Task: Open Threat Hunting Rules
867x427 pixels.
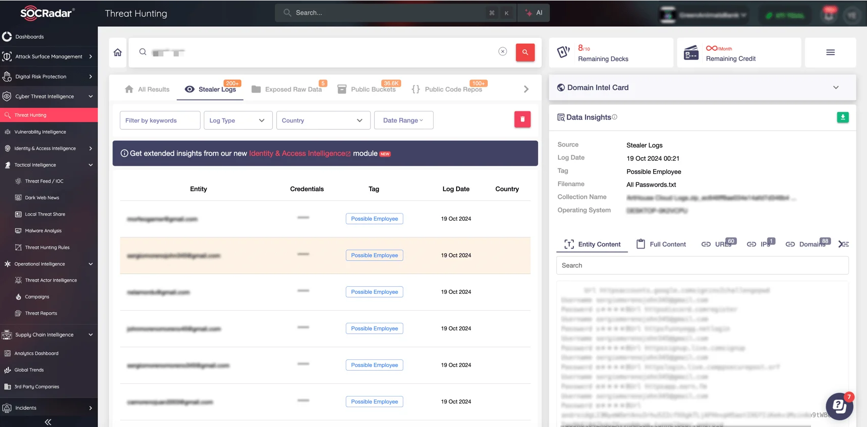Action: tap(47, 248)
